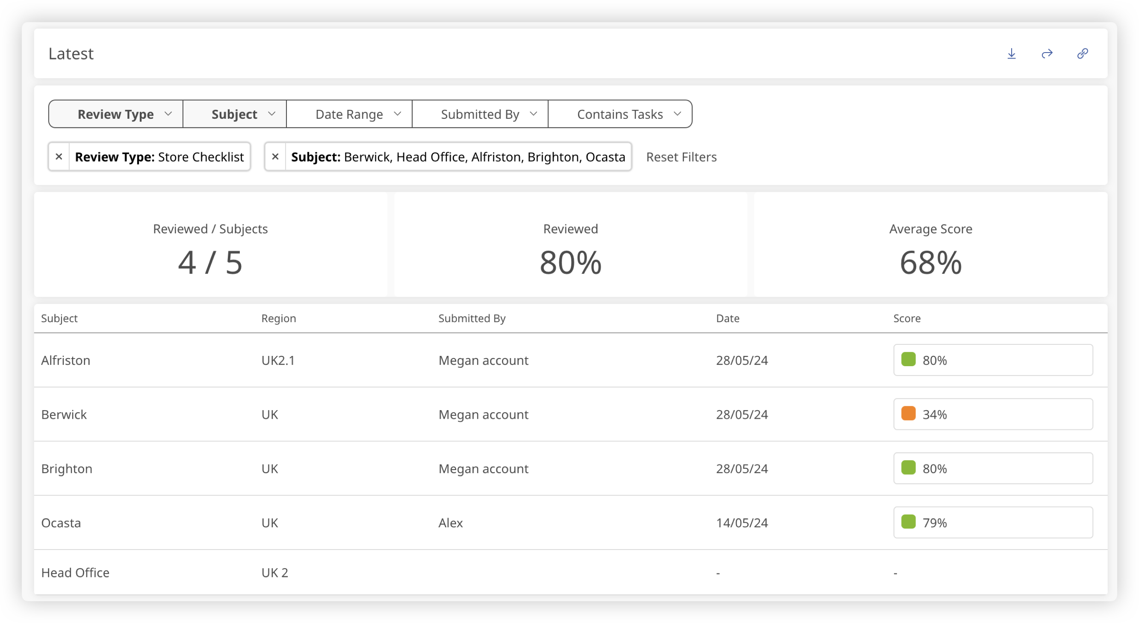
Task: Sort by the Score column header
Action: [906, 319]
